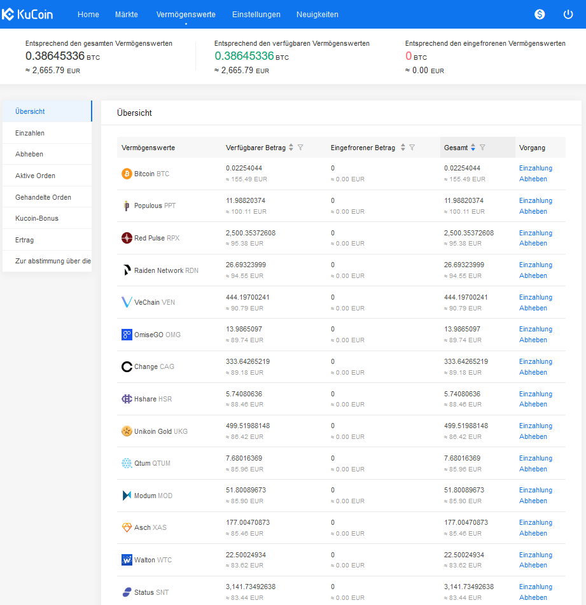The height and width of the screenshot is (605, 586).
Task: Click Abheben for Unikoin Gold UKG
Action: 533,437
